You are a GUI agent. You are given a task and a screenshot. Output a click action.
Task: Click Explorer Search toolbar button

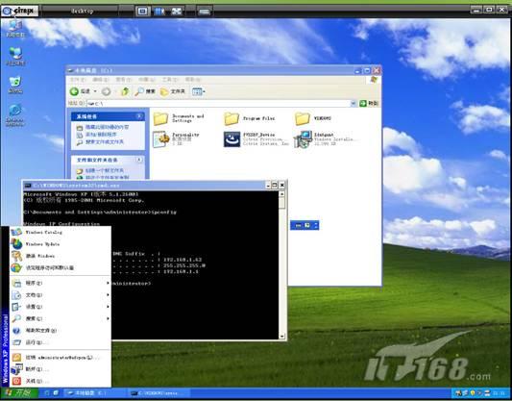click(145, 91)
